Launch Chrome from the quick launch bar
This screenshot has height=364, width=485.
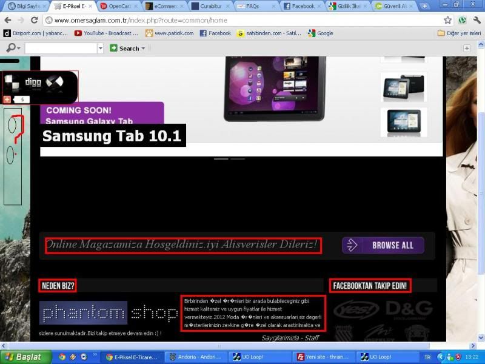pos(62,357)
